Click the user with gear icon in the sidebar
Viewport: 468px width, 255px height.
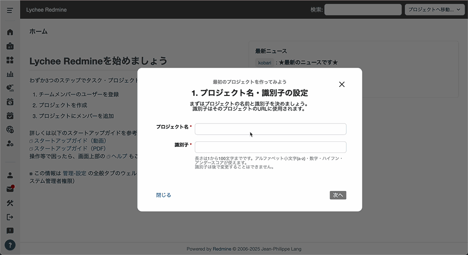coord(10,144)
